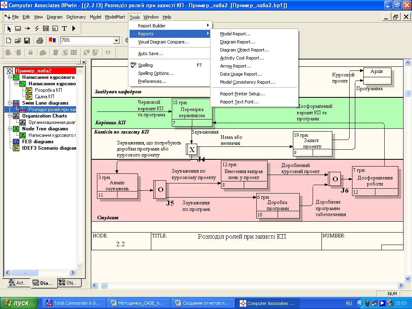Click the model icon beside Пример_лаба2
Screen dimensions: 412x309
click(x=10, y=71)
